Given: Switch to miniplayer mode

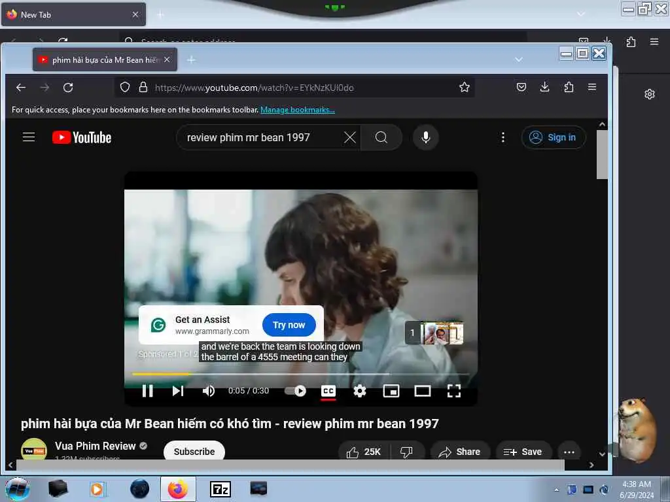Looking at the screenshot, I should point(391,391).
